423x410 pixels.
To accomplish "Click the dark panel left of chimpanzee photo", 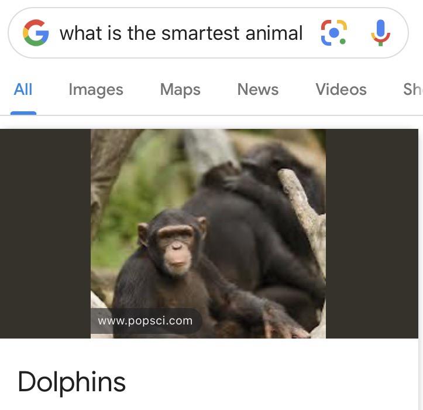I will [x=45, y=234].
